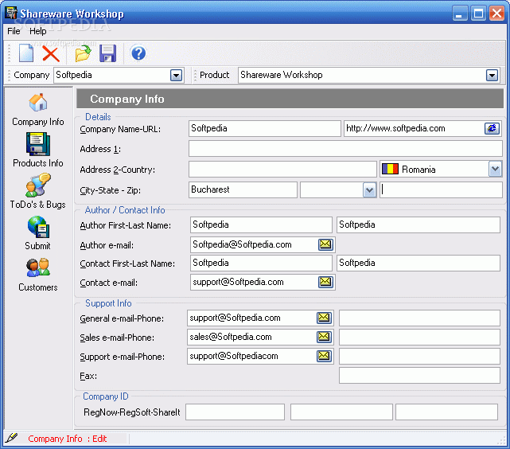Maximize the Shareware Workshop window
The height and width of the screenshot is (449, 510).
pyautogui.click(x=478, y=14)
